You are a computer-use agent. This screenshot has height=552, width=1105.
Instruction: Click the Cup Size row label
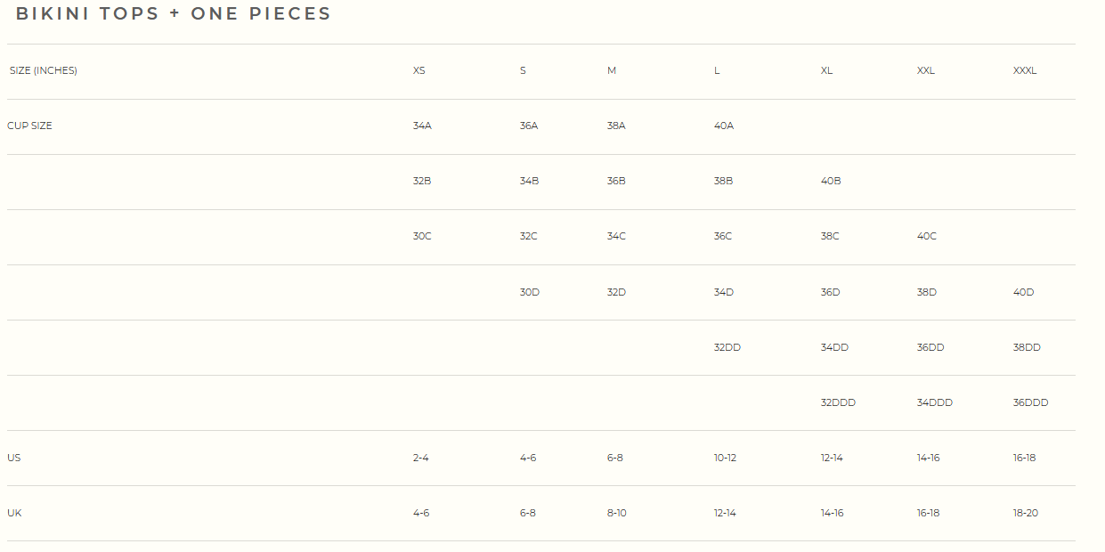[x=29, y=126]
